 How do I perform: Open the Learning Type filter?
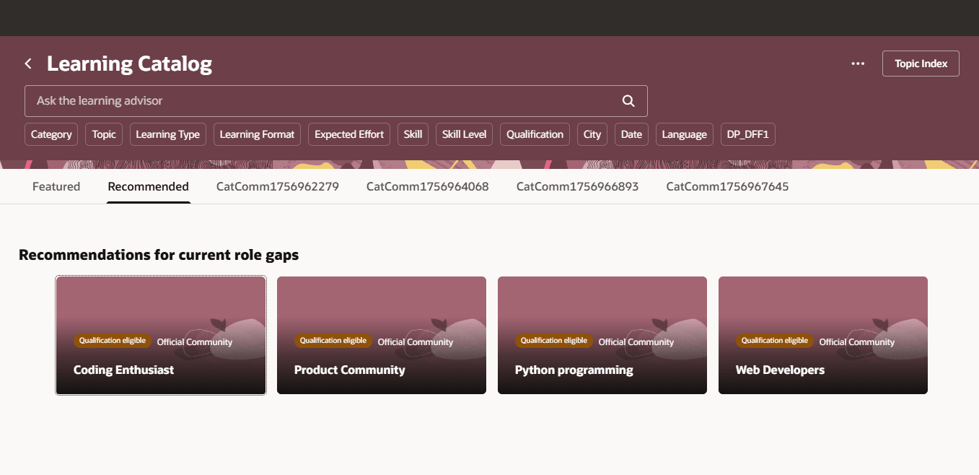pyautogui.click(x=167, y=134)
